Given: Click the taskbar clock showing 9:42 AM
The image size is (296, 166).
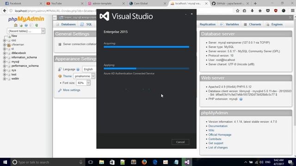Looking at the screenshot, I should [278, 162].
